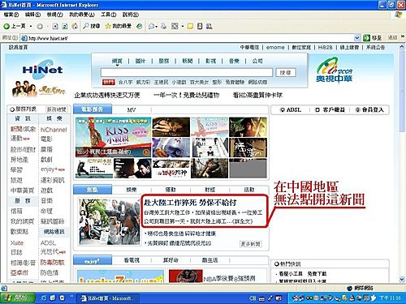Expand the address bar dropdown arrow
The height and width of the screenshot is (304, 406).
[x=357, y=38]
